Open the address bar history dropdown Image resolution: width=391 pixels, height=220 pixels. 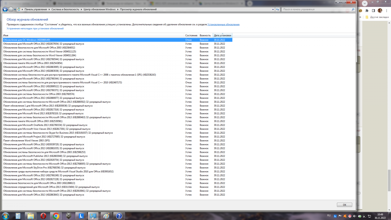click(x=272, y=9)
